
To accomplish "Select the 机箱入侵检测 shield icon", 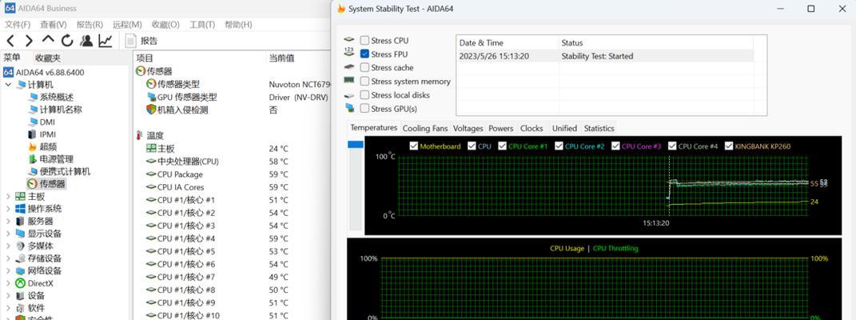I will point(151,110).
